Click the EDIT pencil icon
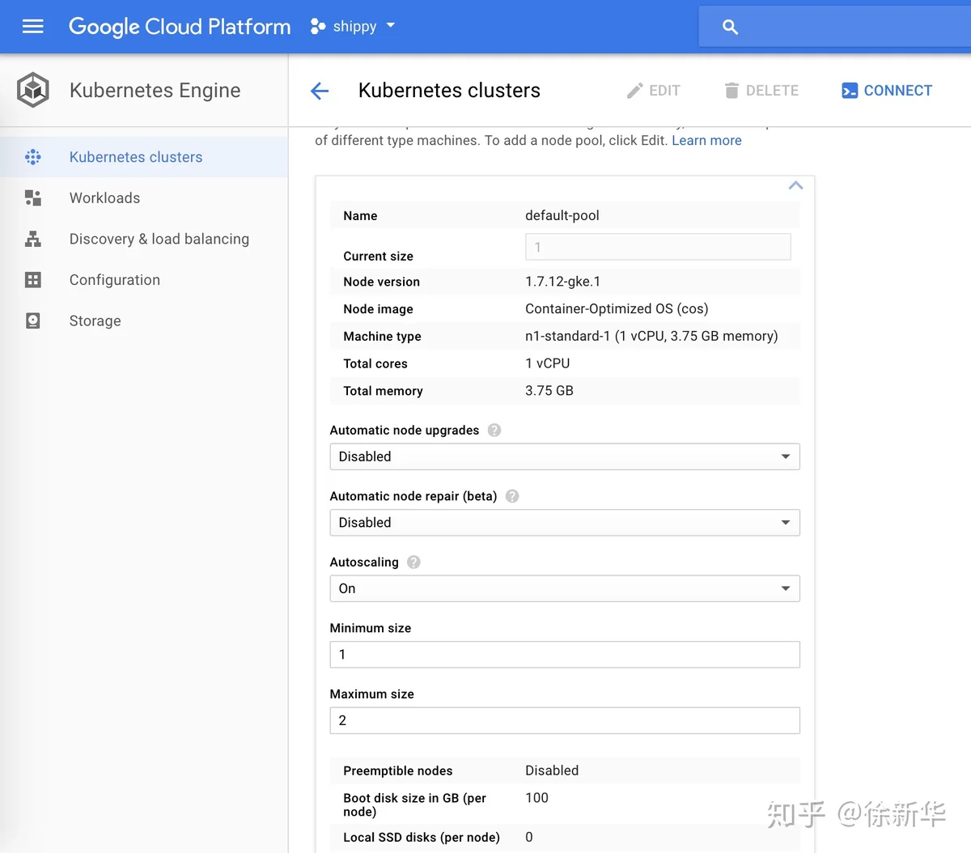 coord(634,91)
